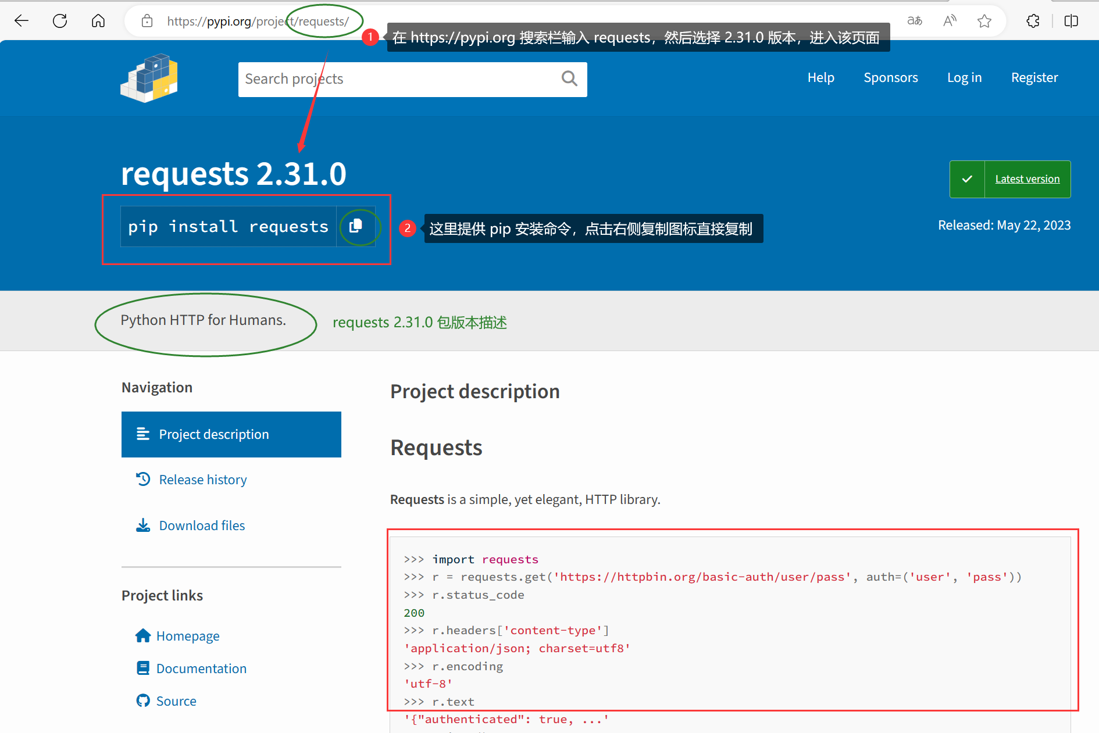Screen dimensions: 1099x733
Task: Click the 'Navigation' sidebar heading
Action: [157, 388]
